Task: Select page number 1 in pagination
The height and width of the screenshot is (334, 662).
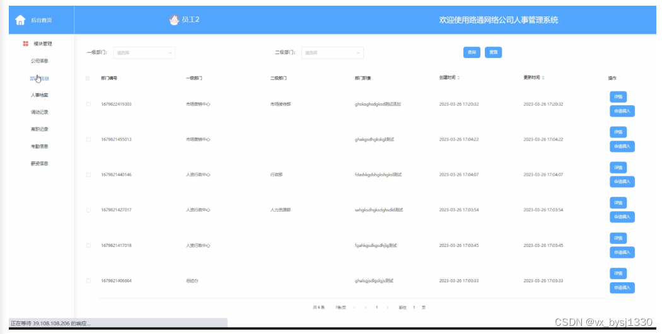Action: pyautogui.click(x=376, y=308)
